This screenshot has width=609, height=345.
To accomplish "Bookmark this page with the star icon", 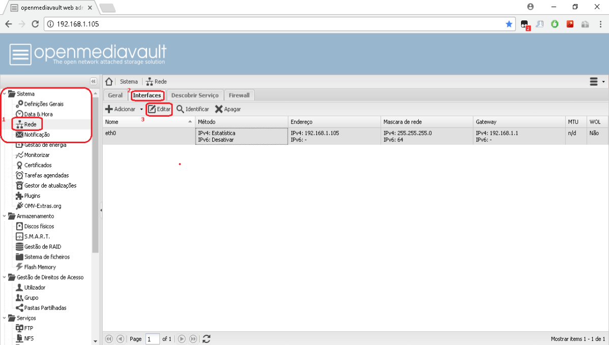I will click(509, 24).
